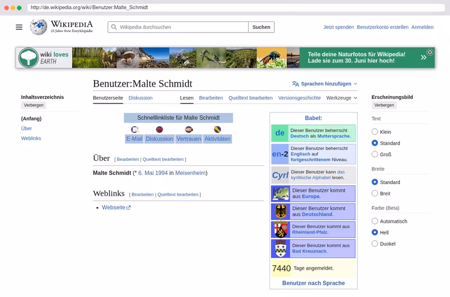Click the Anmelden link
This screenshot has height=297, width=450.
[x=422, y=27]
